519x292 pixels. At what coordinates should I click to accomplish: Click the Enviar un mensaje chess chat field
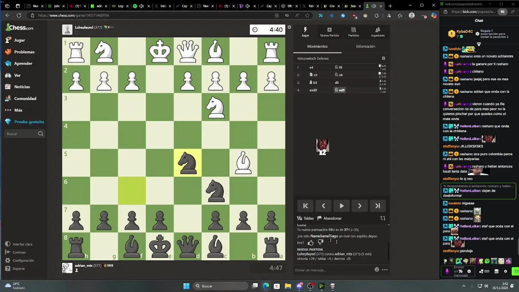(x=332, y=270)
